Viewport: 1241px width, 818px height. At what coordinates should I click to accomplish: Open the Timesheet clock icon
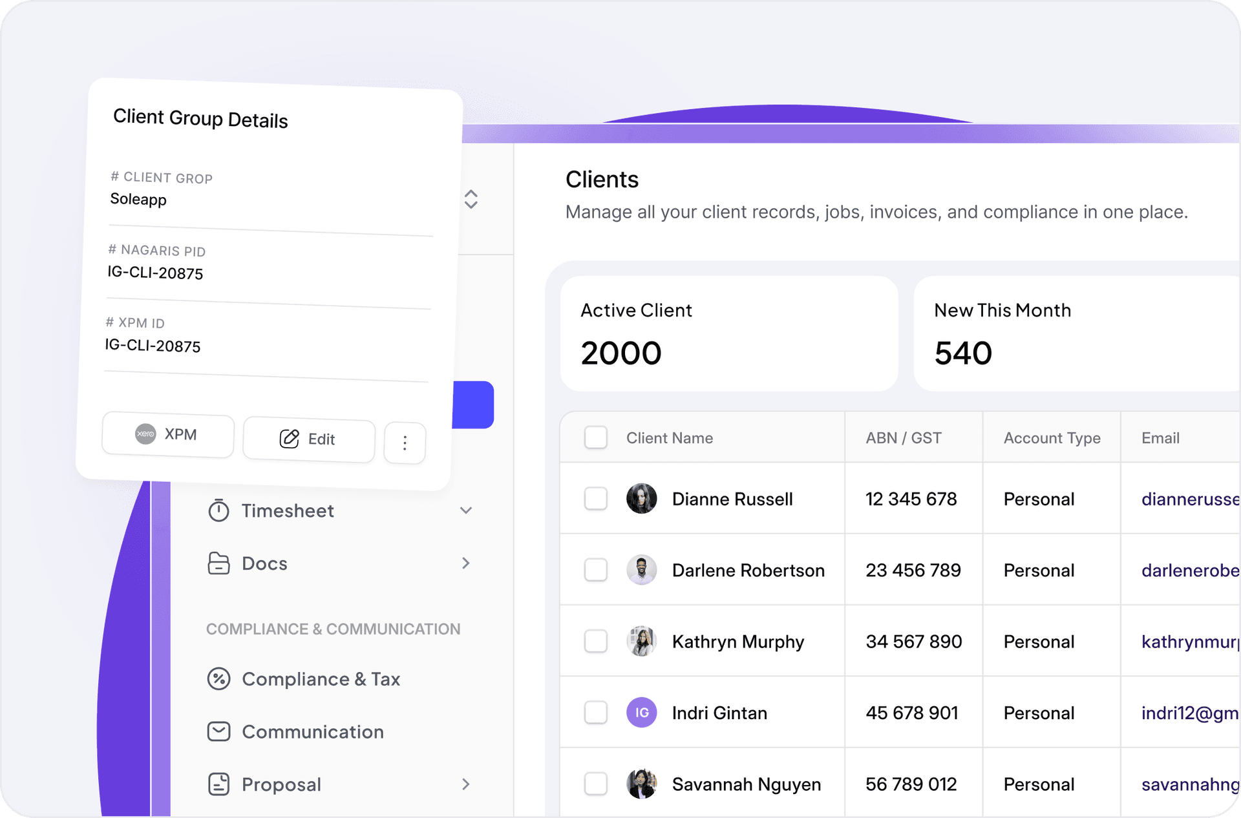click(218, 510)
